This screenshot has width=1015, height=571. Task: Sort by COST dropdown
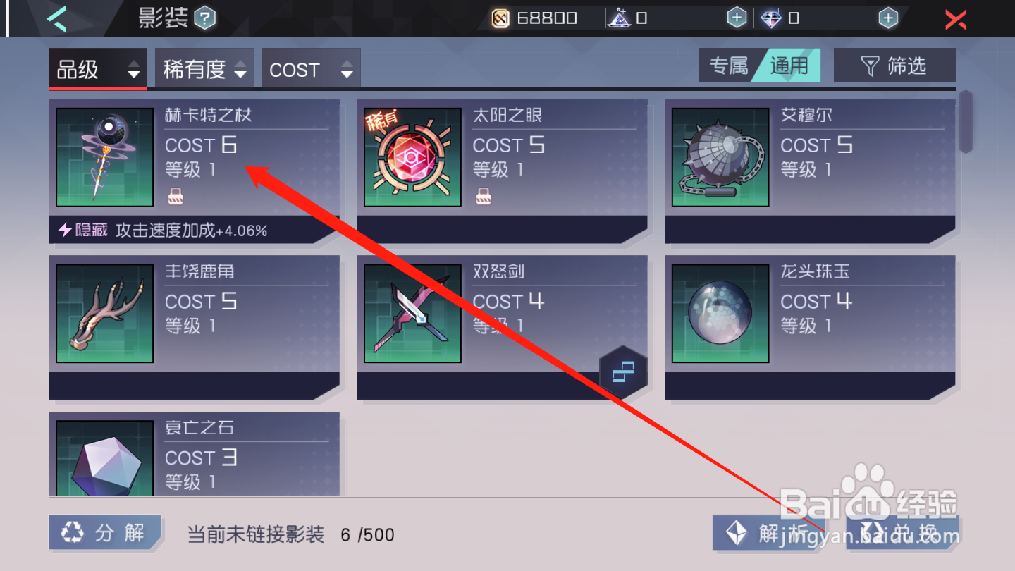311,69
